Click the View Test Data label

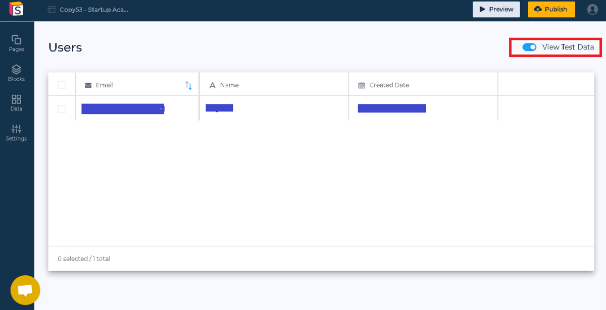pyautogui.click(x=568, y=47)
